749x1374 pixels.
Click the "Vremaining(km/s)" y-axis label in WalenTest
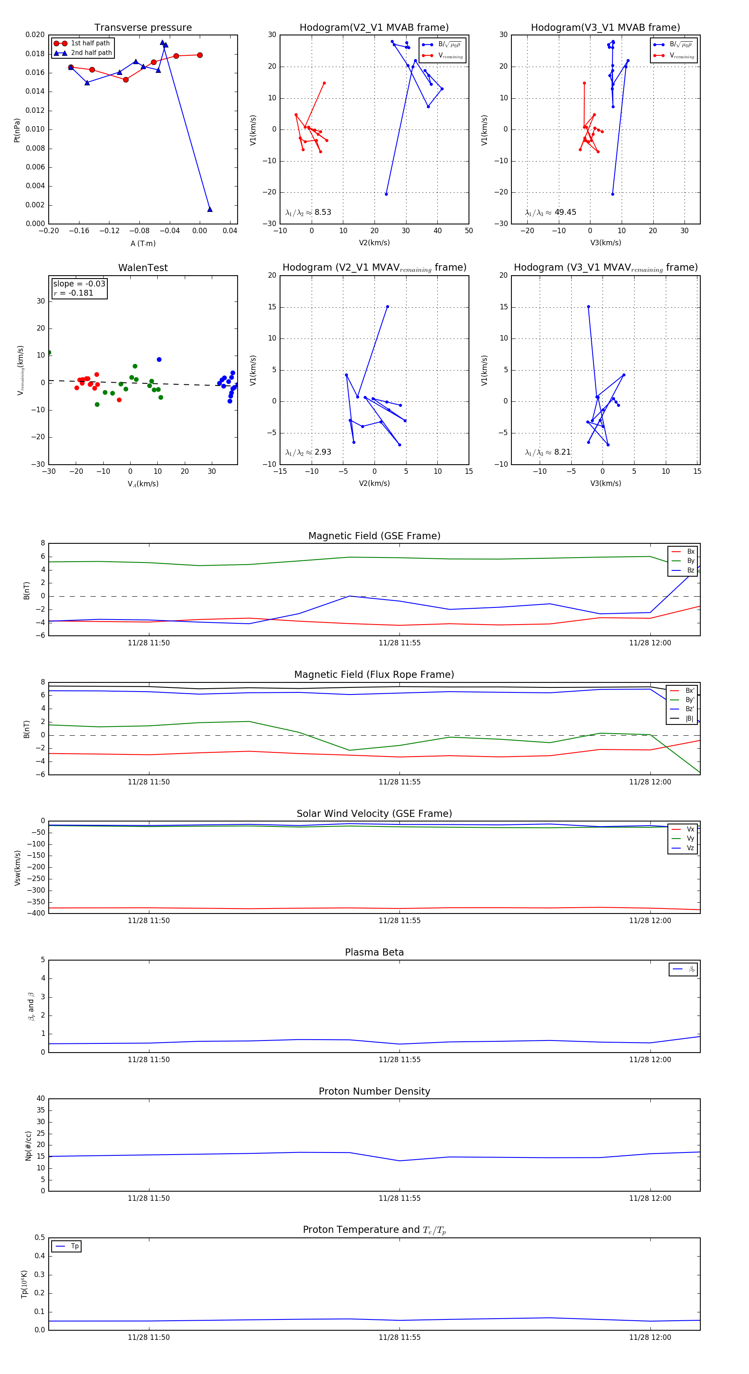coord(20,370)
